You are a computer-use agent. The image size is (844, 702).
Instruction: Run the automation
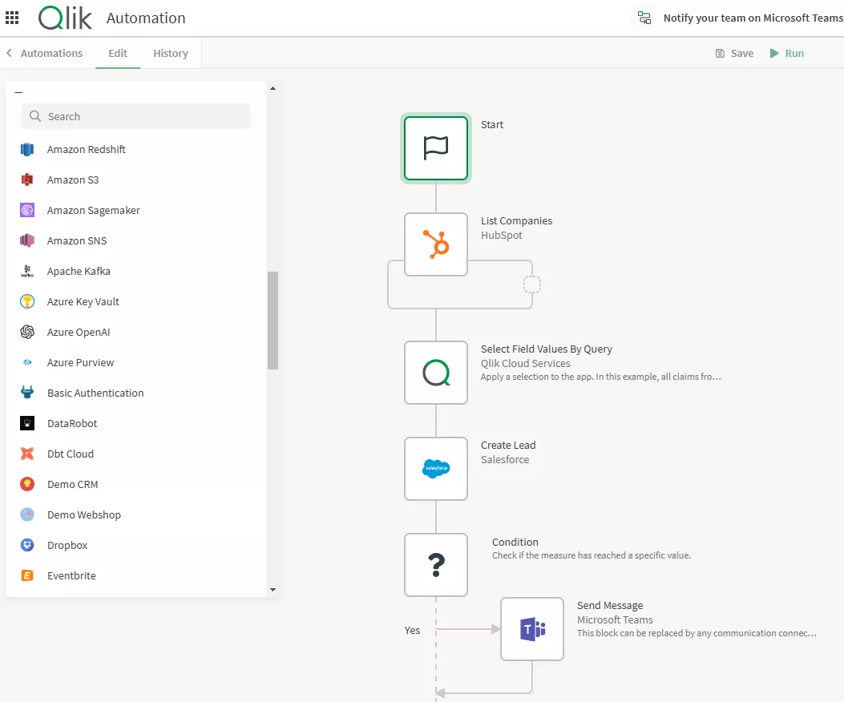[786, 53]
